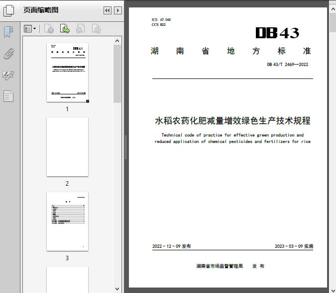Click the title '水稻农药化肥减量增效绿色生产技术规程'
Screen dimensions: 336x293
tap(232, 121)
